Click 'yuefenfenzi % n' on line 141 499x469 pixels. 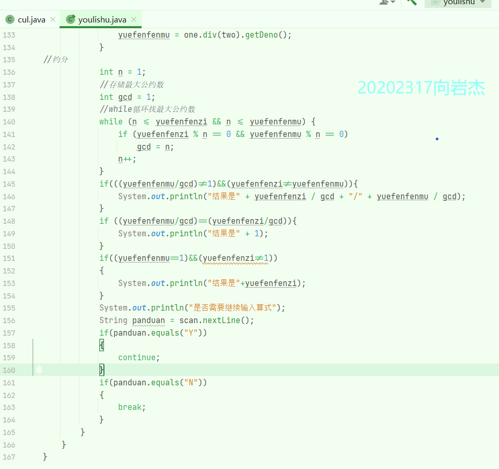click(x=172, y=134)
